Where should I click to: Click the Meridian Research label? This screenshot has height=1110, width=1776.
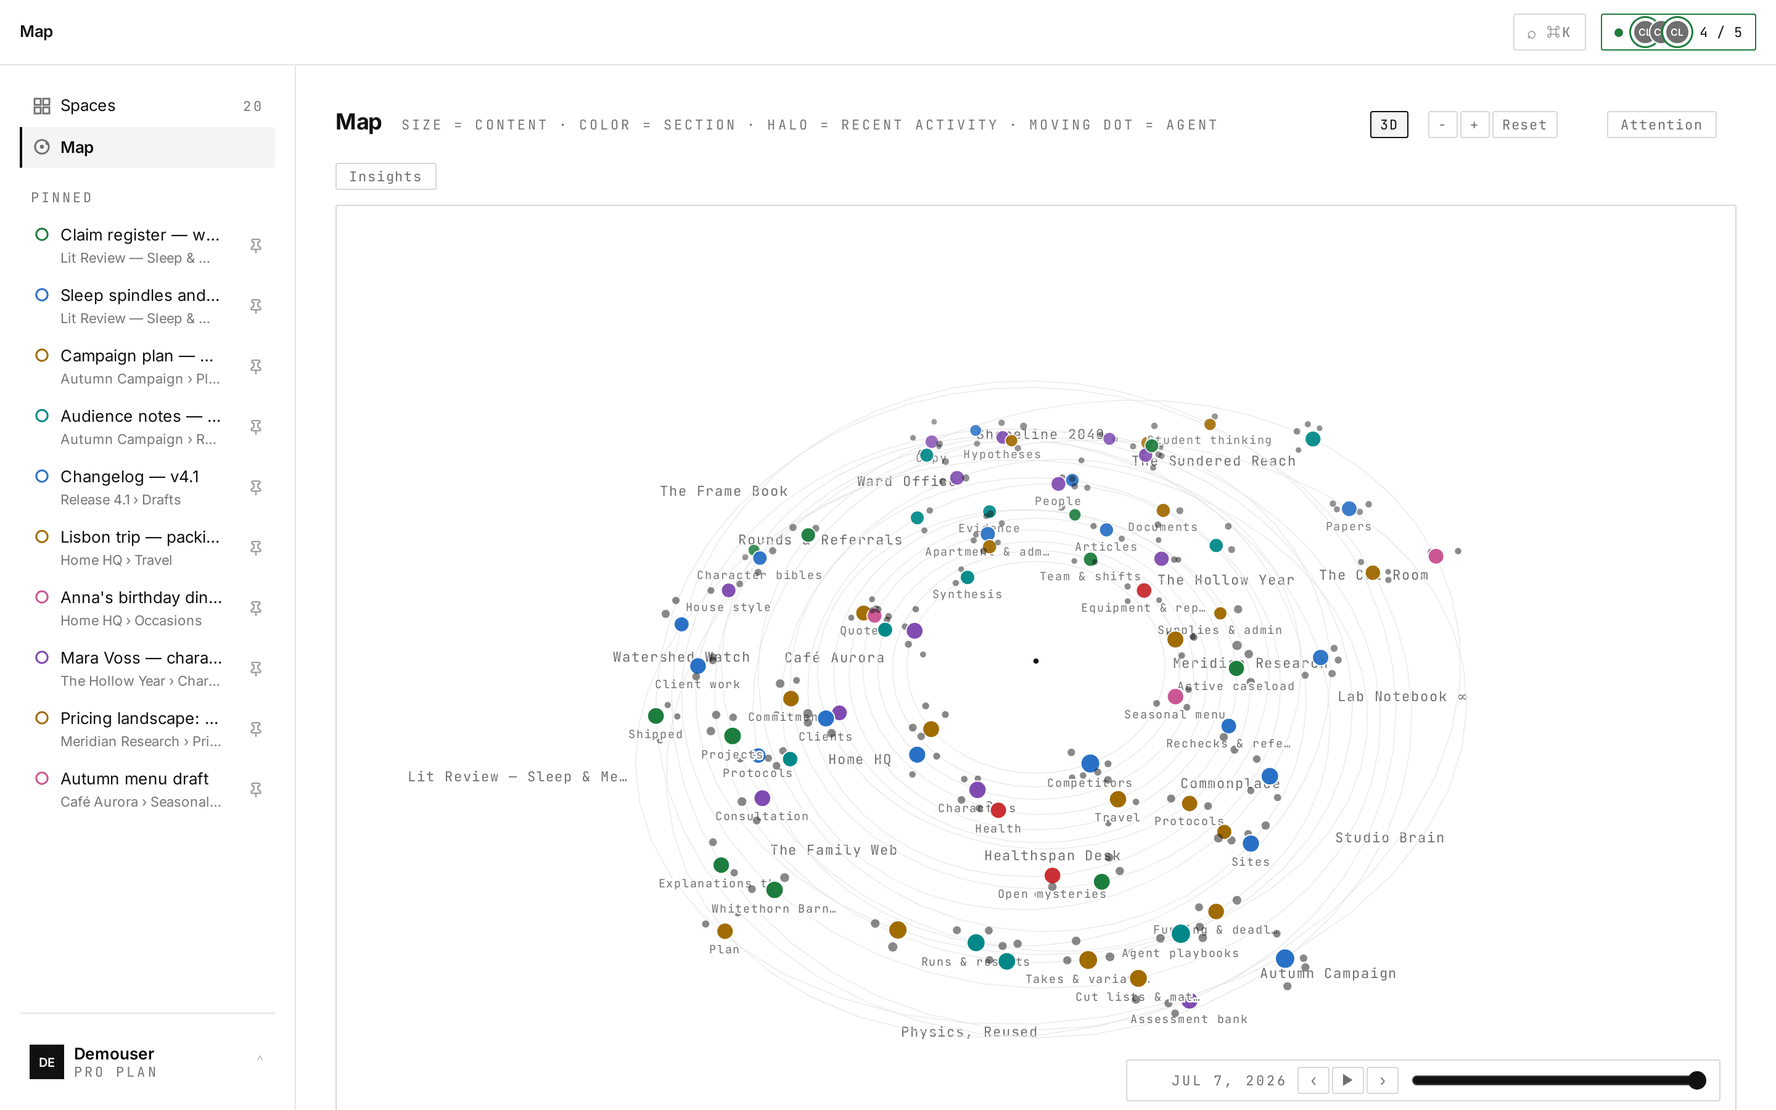(1250, 663)
